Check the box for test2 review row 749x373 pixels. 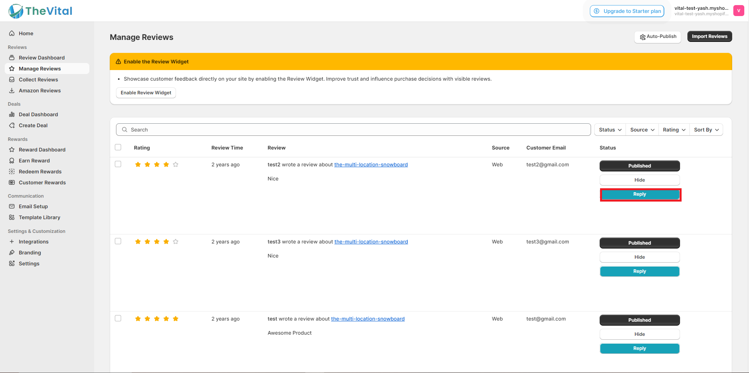click(x=118, y=164)
